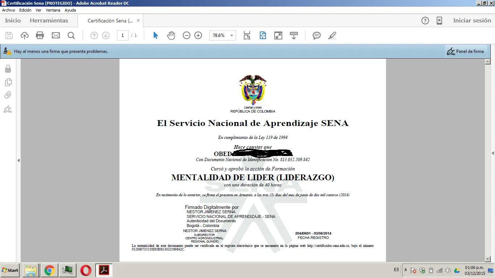Viewport: 495px width, 278px height.
Task: Add a comment with speech bubble icon
Action: point(317,35)
